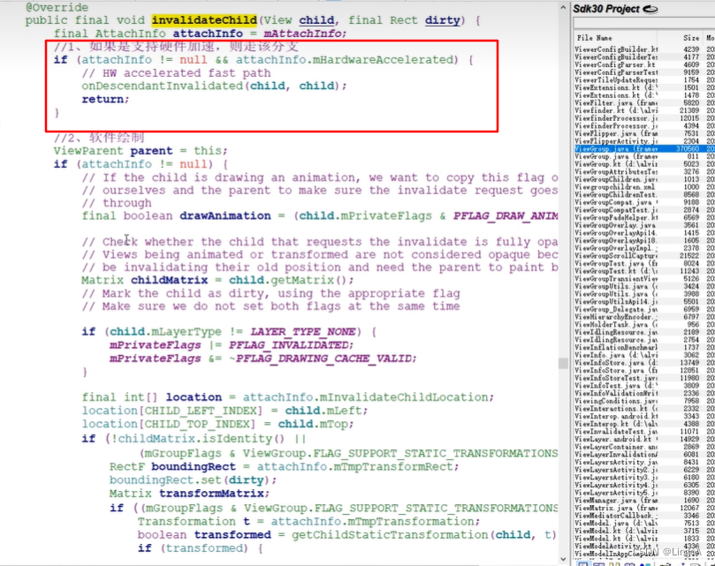The height and width of the screenshot is (566, 715).
Task: Open ViewInvalidateTest file with size 11071
Action: pos(644,432)
